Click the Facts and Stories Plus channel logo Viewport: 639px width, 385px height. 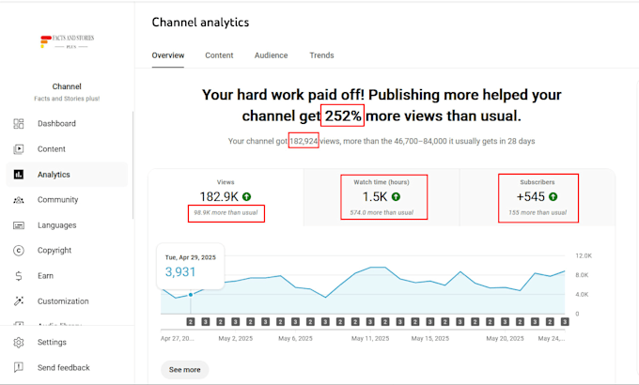point(67,41)
